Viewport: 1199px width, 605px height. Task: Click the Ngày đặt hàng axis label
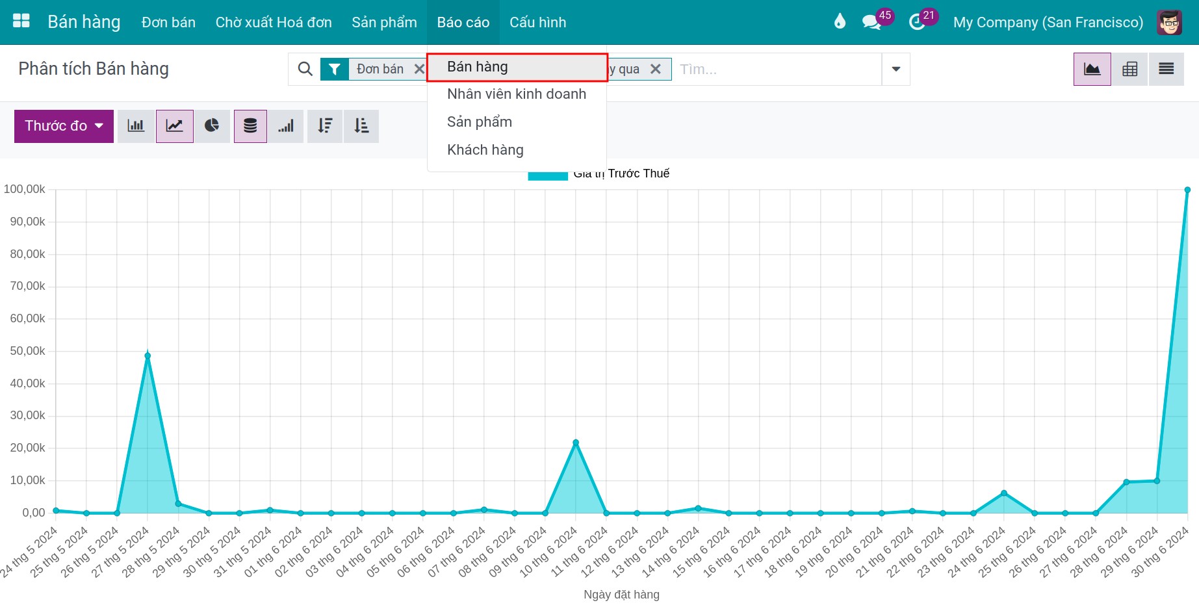pyautogui.click(x=621, y=594)
